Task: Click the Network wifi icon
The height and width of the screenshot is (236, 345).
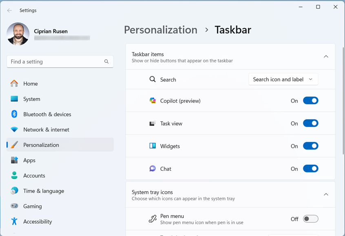Action: (14, 130)
